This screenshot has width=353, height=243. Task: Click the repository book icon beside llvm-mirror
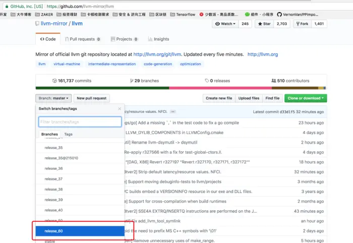coord(37,23)
